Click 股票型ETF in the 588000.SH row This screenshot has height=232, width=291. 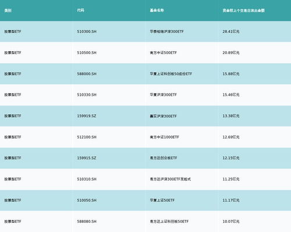click(x=13, y=74)
